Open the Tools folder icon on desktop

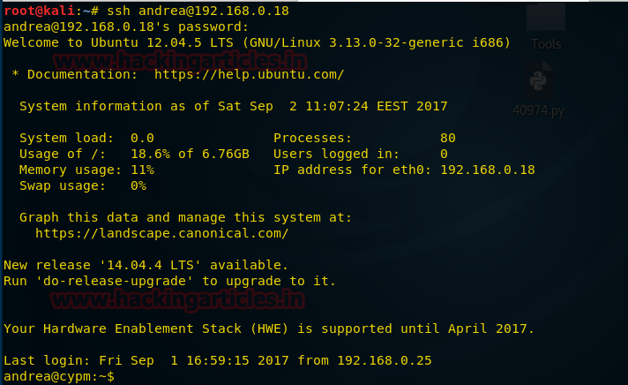[x=546, y=18]
